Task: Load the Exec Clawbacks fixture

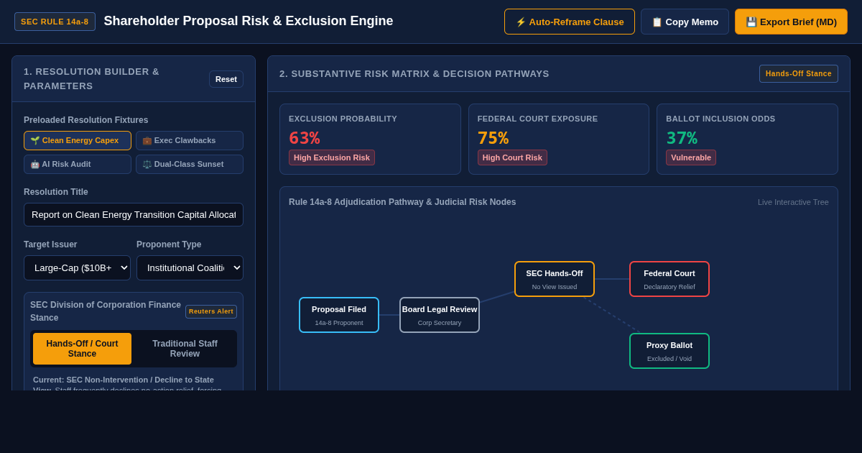Action: point(190,141)
